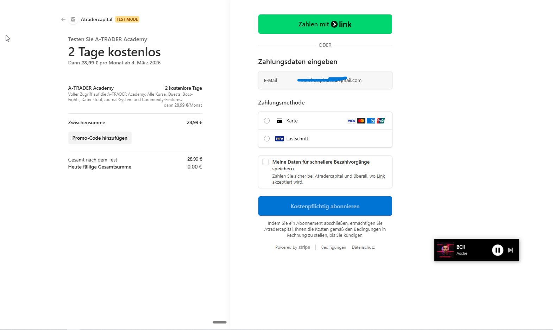Click the BCII album art thumbnail
553x330 pixels.
click(x=446, y=250)
